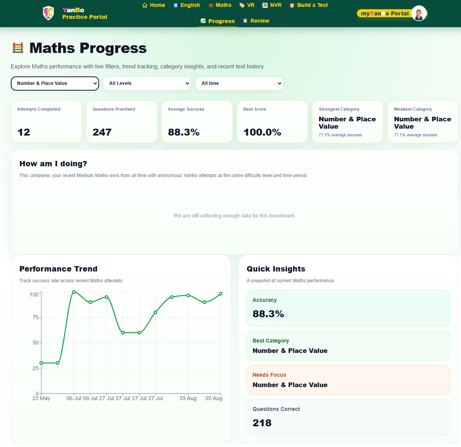This screenshot has width=461, height=447.
Task: Expand the All Levels dropdown
Action: (x=147, y=83)
